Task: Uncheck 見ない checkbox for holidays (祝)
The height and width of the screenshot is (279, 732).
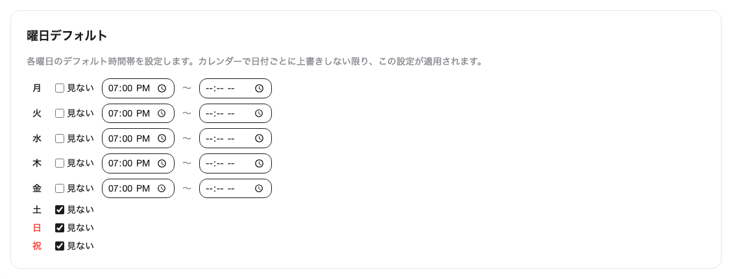Action: click(x=60, y=246)
